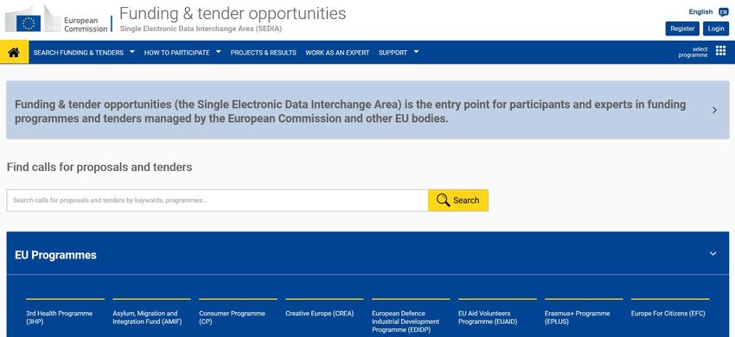Select the English language link

[700, 12]
